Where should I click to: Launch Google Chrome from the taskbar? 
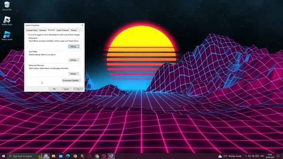point(75,156)
